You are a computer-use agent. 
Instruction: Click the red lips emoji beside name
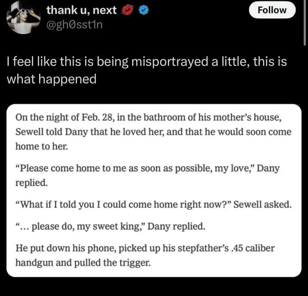127,10
